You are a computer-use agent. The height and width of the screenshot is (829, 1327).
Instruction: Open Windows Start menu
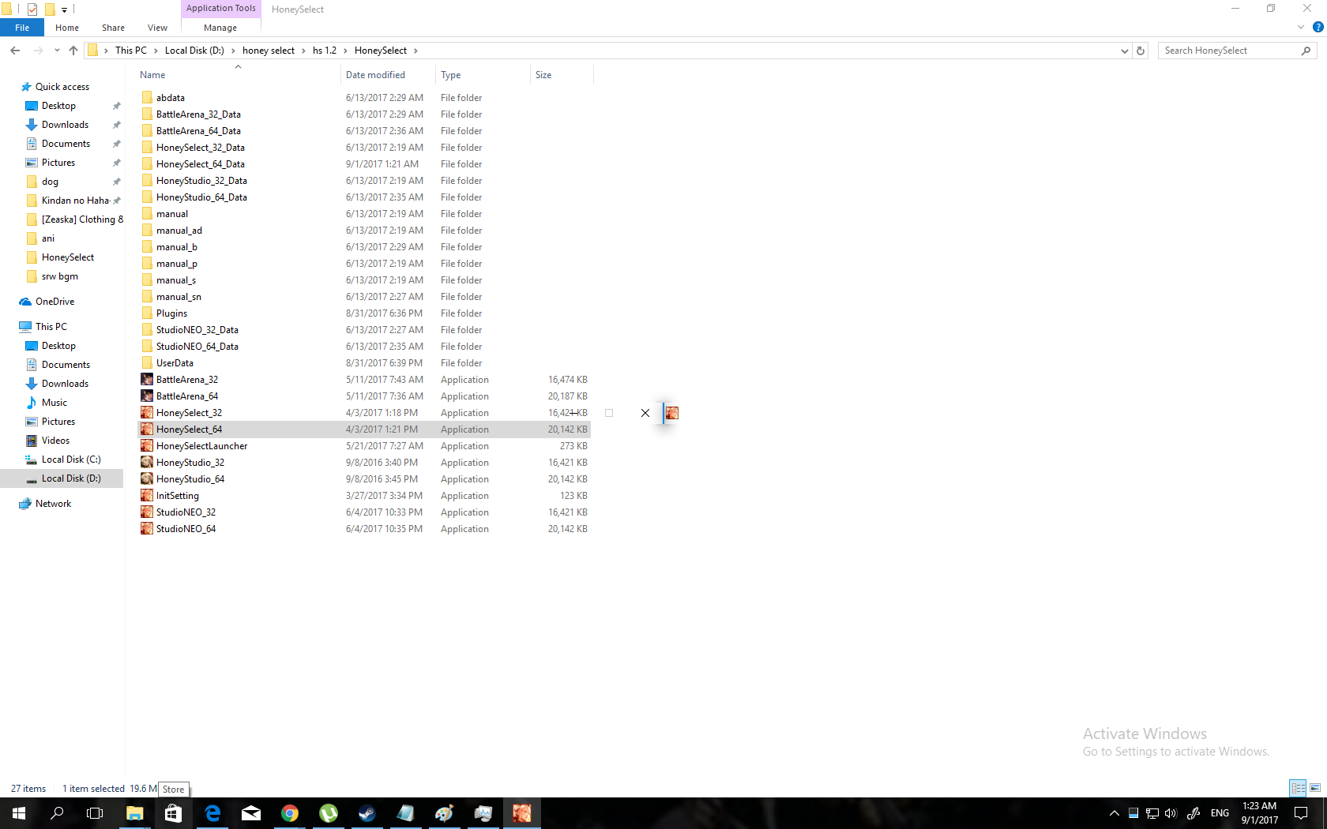(x=19, y=813)
